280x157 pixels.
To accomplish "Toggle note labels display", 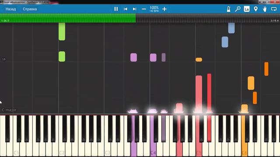I will point(247,9).
